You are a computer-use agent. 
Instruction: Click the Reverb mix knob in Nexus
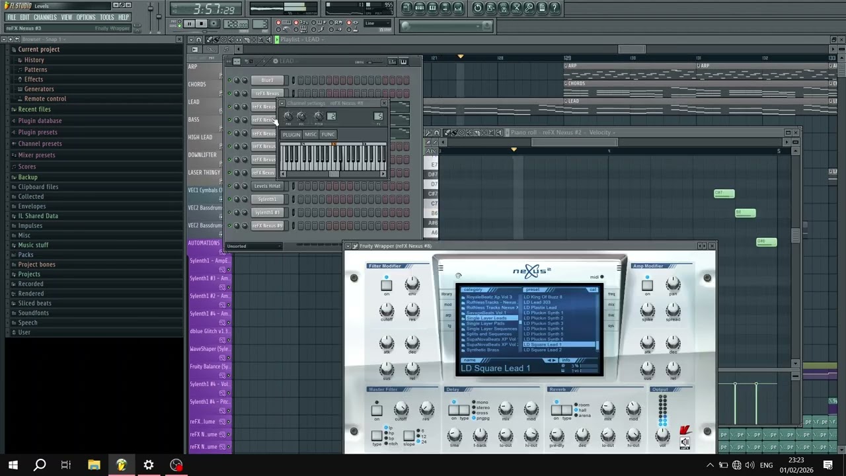(607, 408)
